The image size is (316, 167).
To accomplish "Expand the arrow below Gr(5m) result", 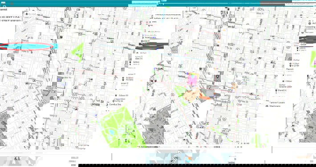I will tap(130, 65).
